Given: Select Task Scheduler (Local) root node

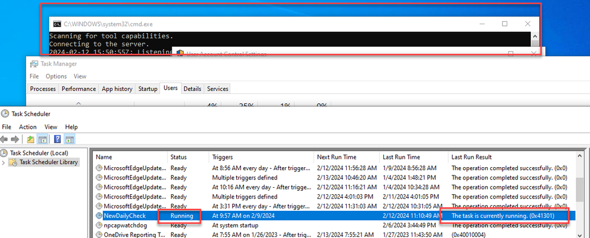Looking at the screenshot, I should click(38, 153).
